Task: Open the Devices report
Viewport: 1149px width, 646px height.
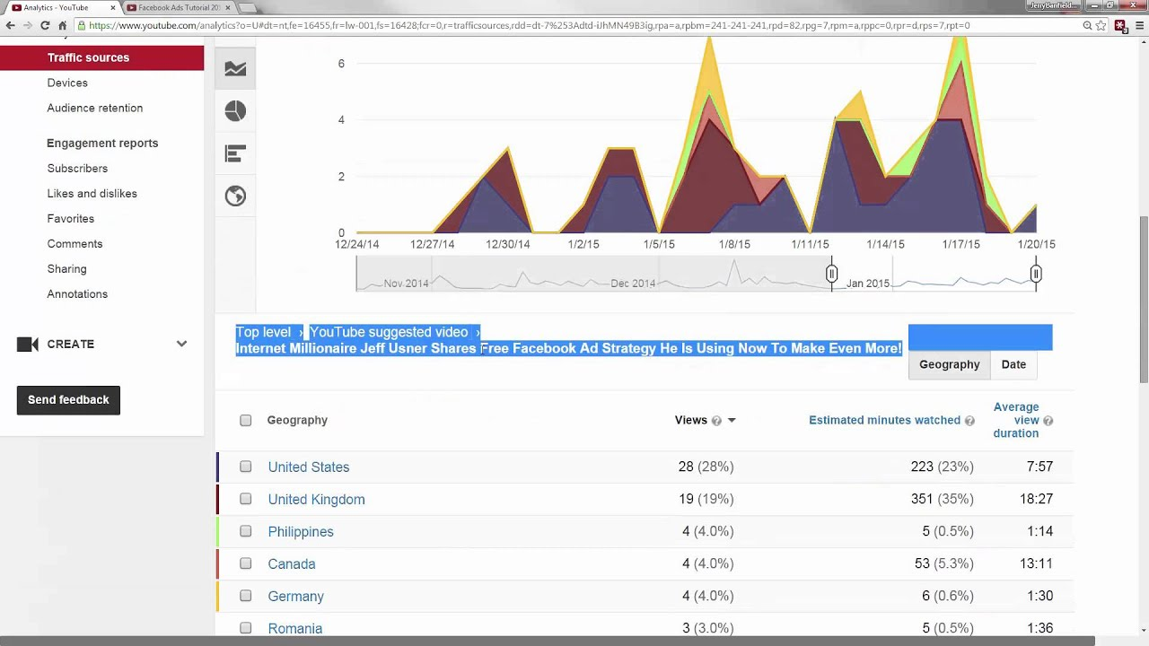Action: pyautogui.click(x=67, y=83)
